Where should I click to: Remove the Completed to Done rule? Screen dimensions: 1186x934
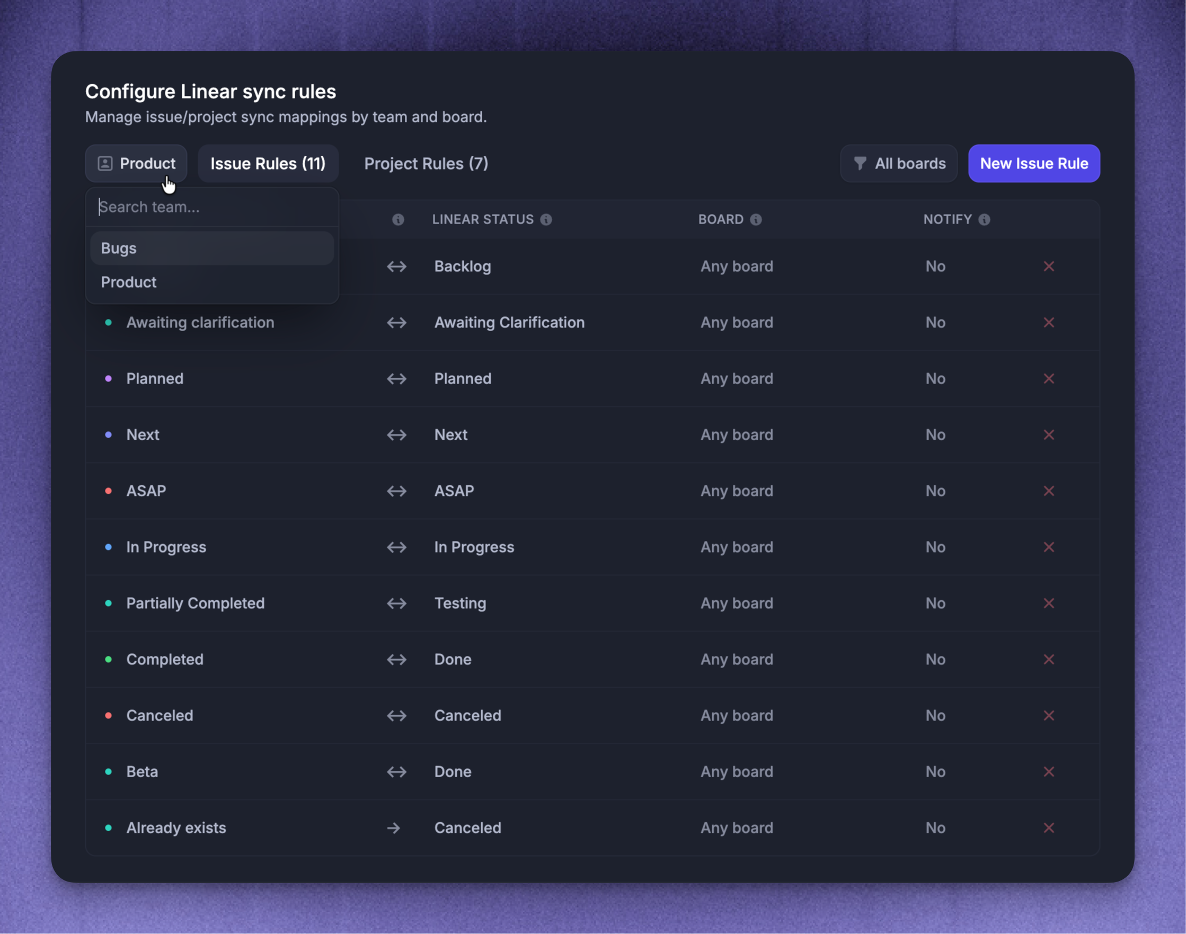click(x=1048, y=660)
